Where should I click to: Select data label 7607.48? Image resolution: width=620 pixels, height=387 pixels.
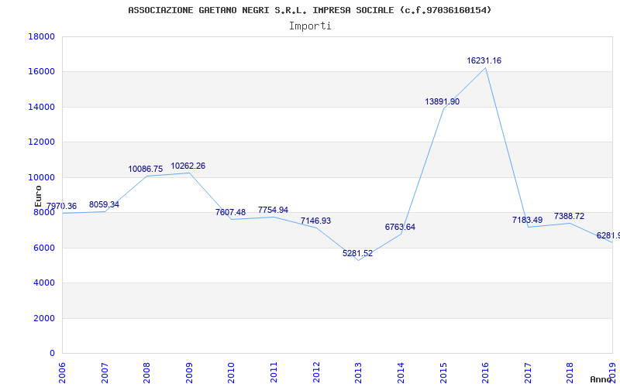230,212
